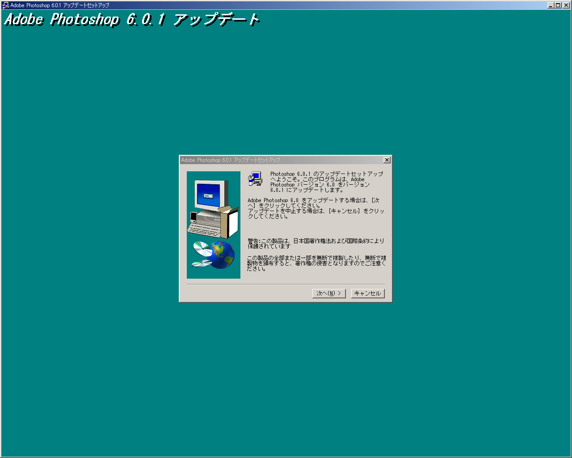The height and width of the screenshot is (458, 572).
Task: Click the 警告 copyright warning text
Action: click(x=316, y=243)
